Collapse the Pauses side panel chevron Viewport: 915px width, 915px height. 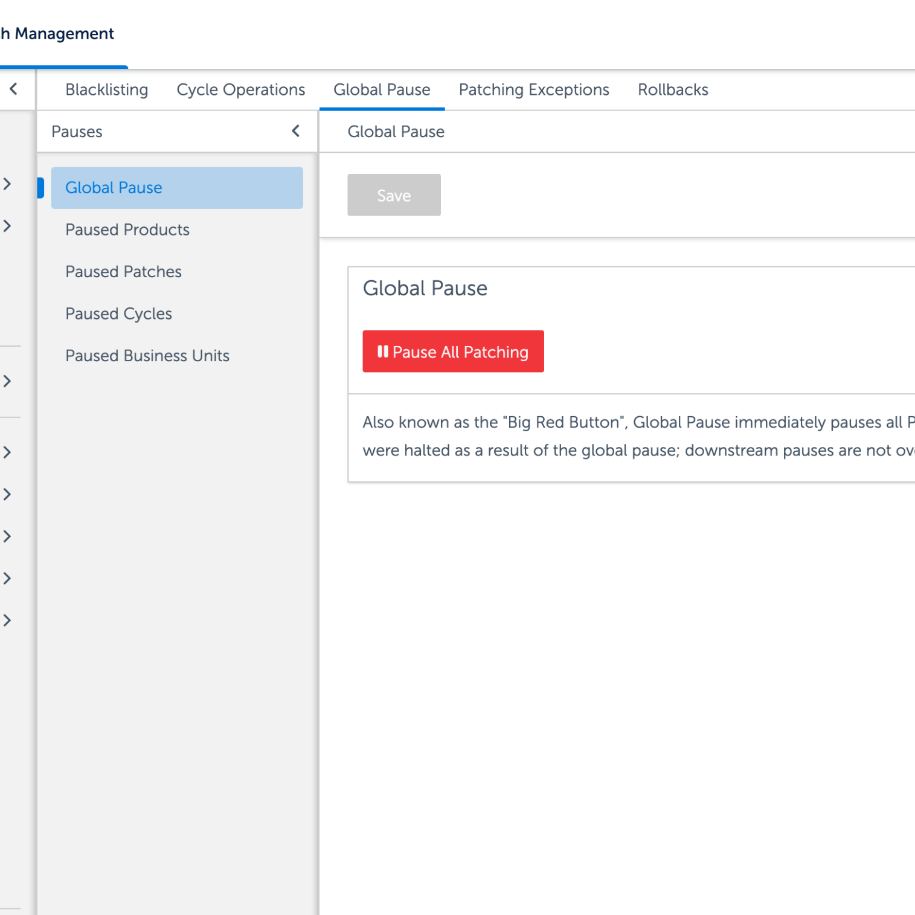(295, 131)
